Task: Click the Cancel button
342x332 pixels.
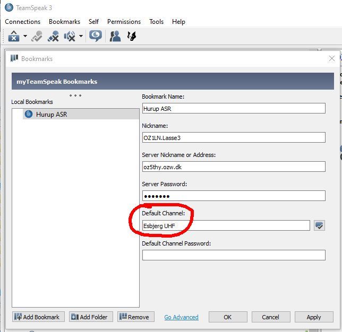Action: [x=271, y=317]
